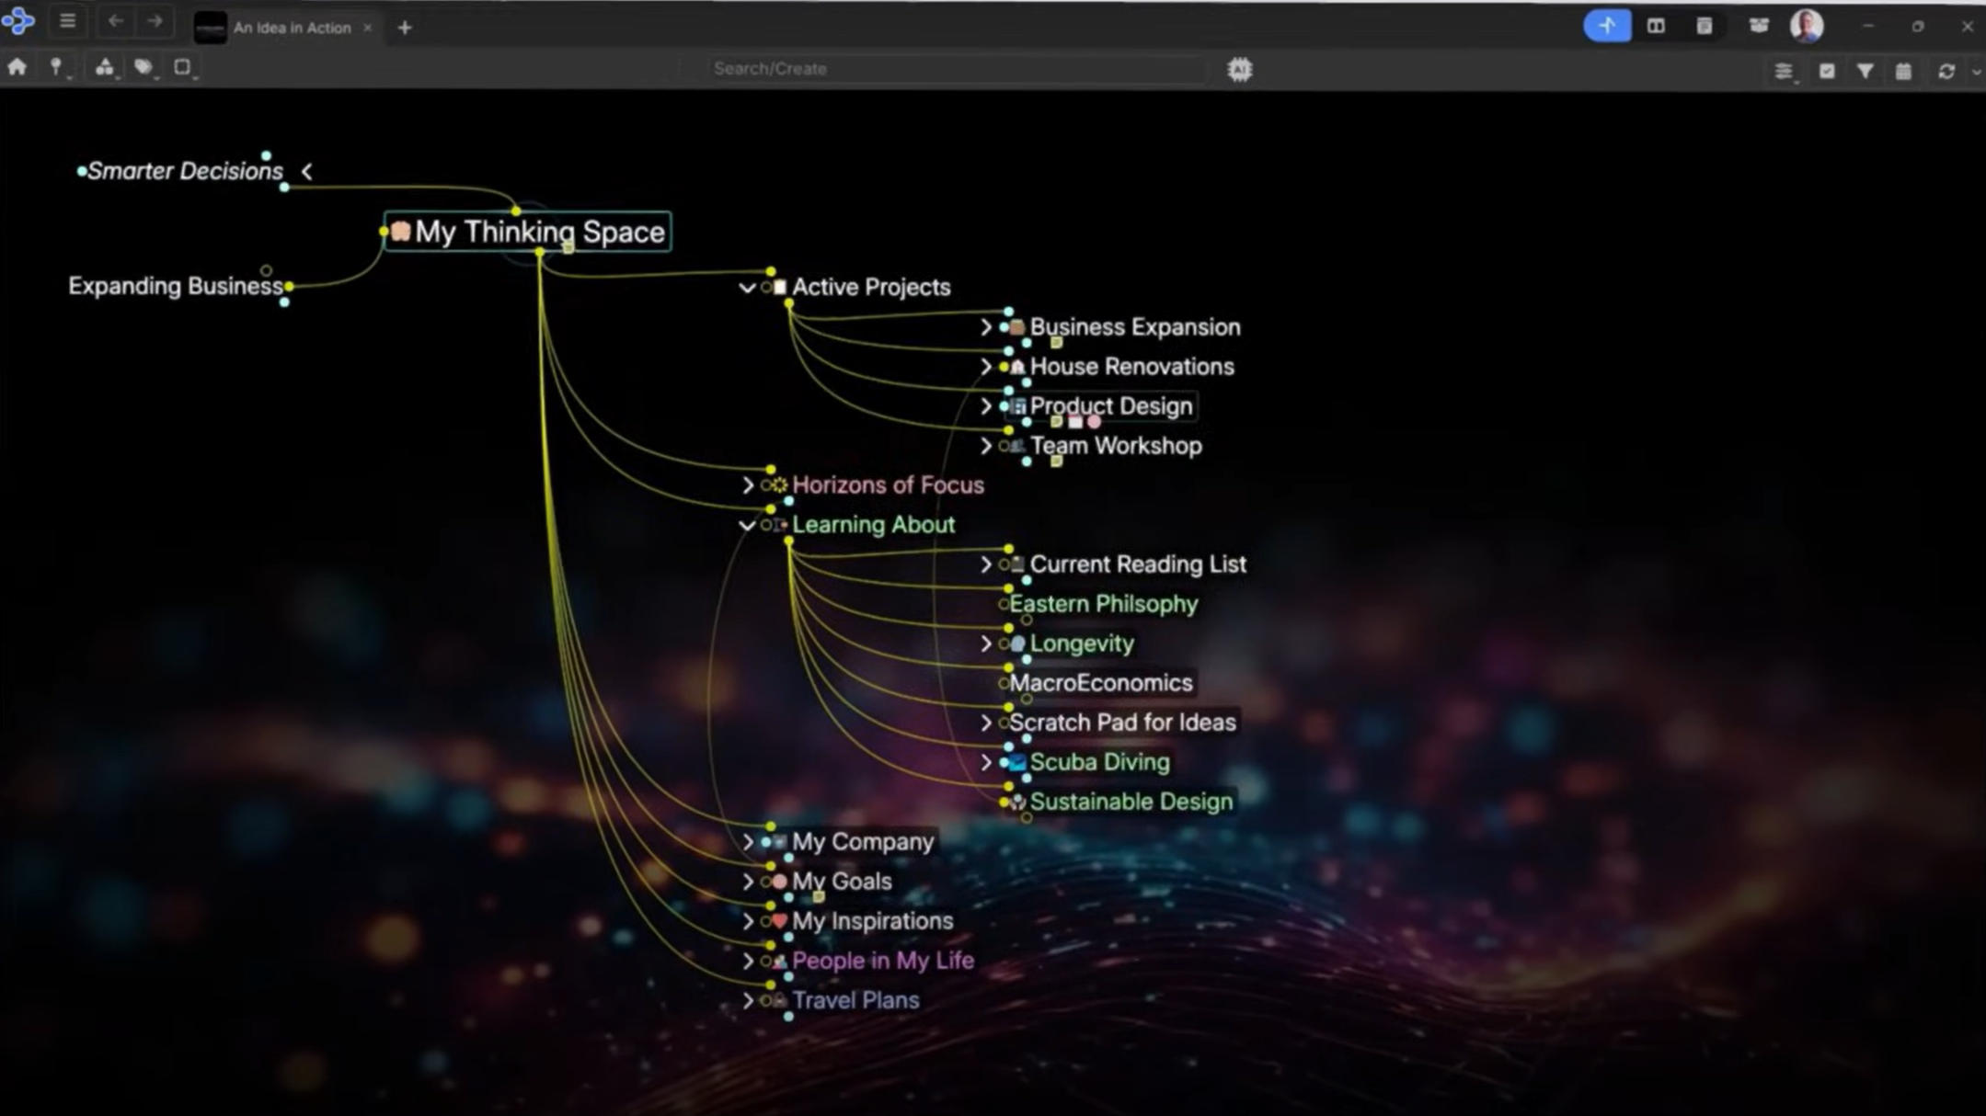Open the Tags icon in toolbar
The width and height of the screenshot is (1986, 1116).
[143, 67]
